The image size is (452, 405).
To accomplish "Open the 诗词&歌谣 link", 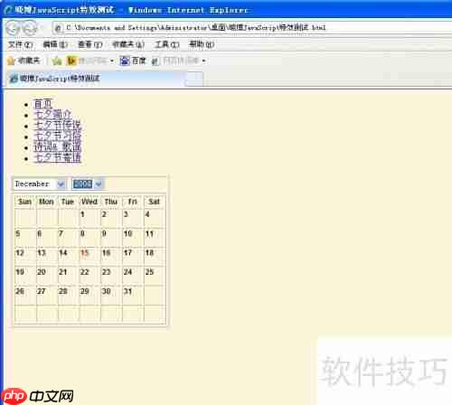I will (x=58, y=147).
